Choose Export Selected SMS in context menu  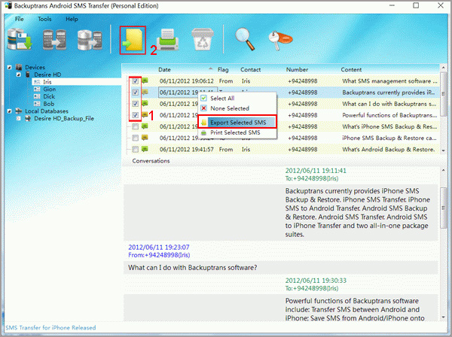pos(237,123)
